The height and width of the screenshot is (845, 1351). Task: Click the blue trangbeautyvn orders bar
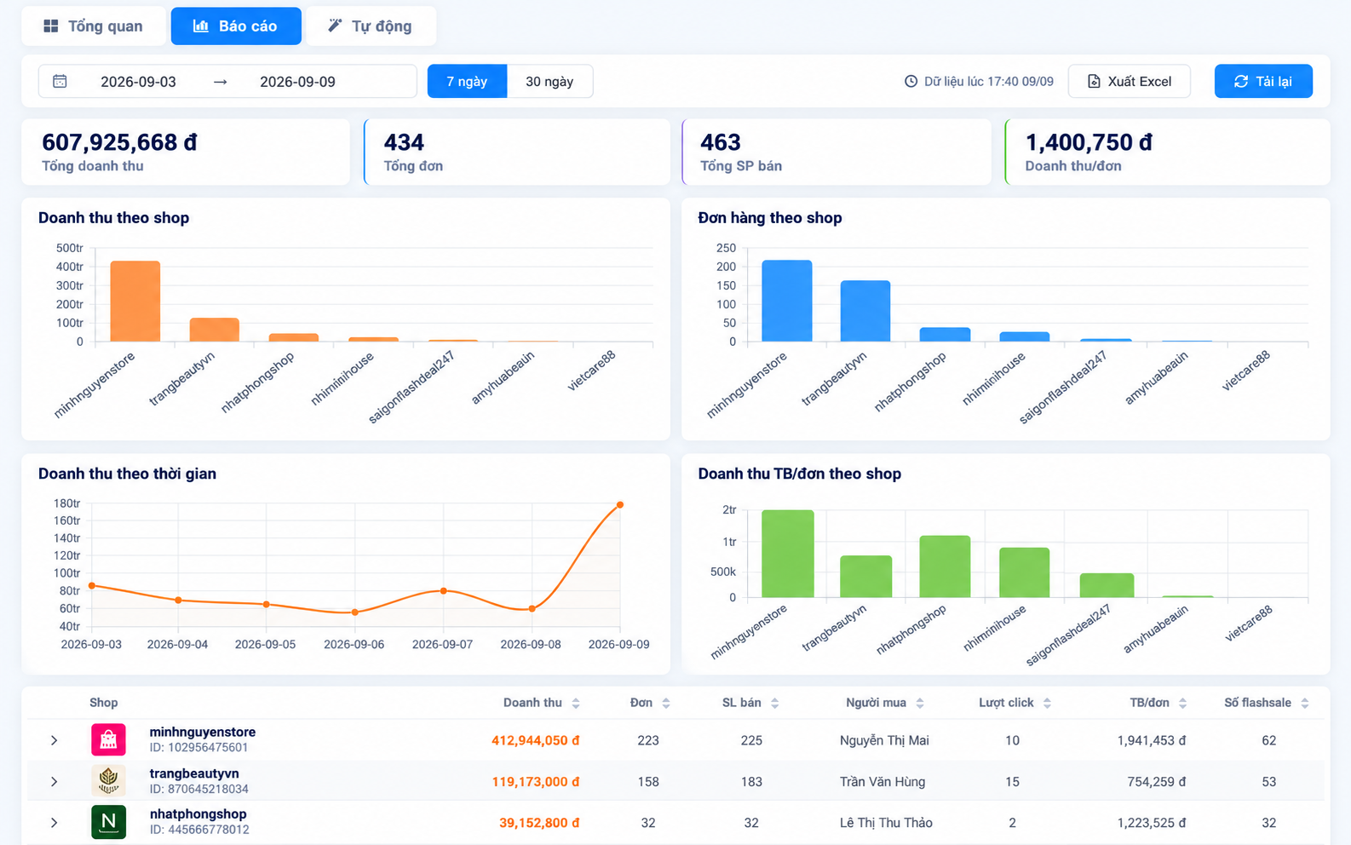click(865, 311)
